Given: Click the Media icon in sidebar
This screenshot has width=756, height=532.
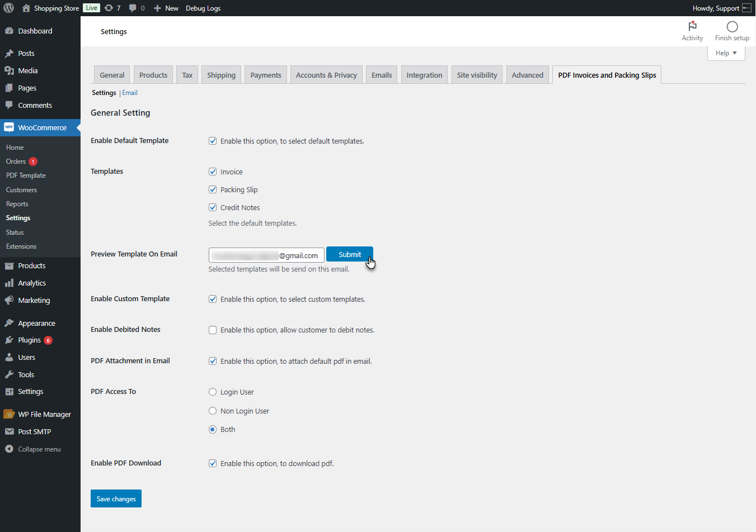Looking at the screenshot, I should coord(9,70).
